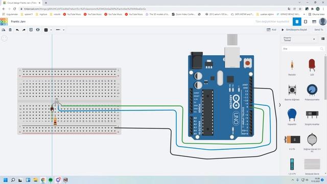Image resolution: width=327 pixels, height=184 pixels.
Task: Collapse the components panel
Action: [x=280, y=105]
